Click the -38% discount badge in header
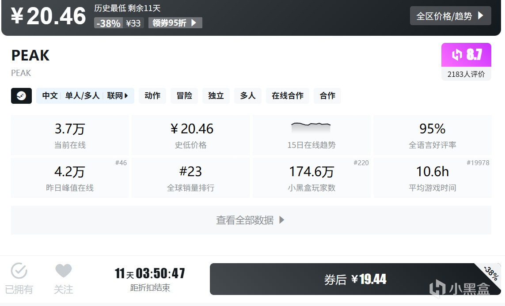Screen dimensions: 505x306 (x=108, y=23)
